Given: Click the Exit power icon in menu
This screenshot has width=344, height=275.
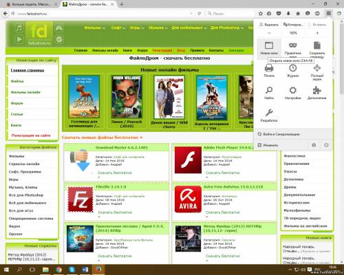Looking at the screenshot, I should [x=326, y=145].
